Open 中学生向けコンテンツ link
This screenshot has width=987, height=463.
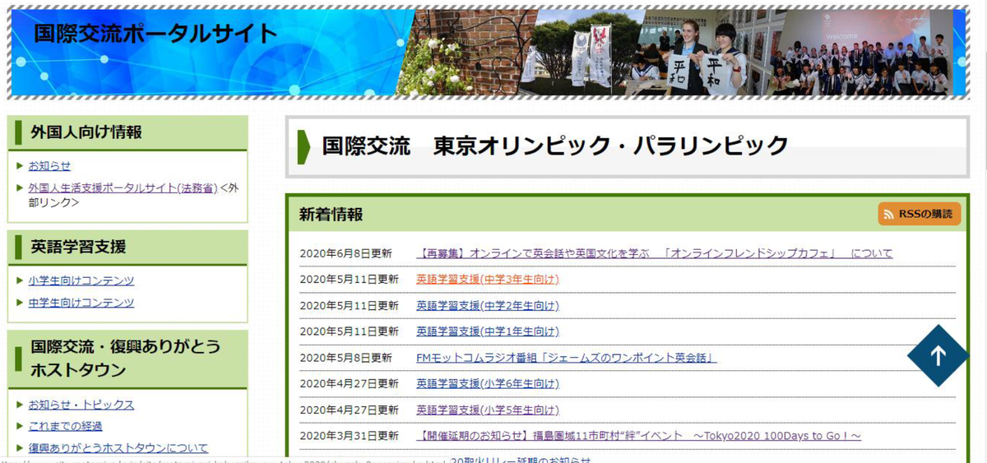[81, 303]
